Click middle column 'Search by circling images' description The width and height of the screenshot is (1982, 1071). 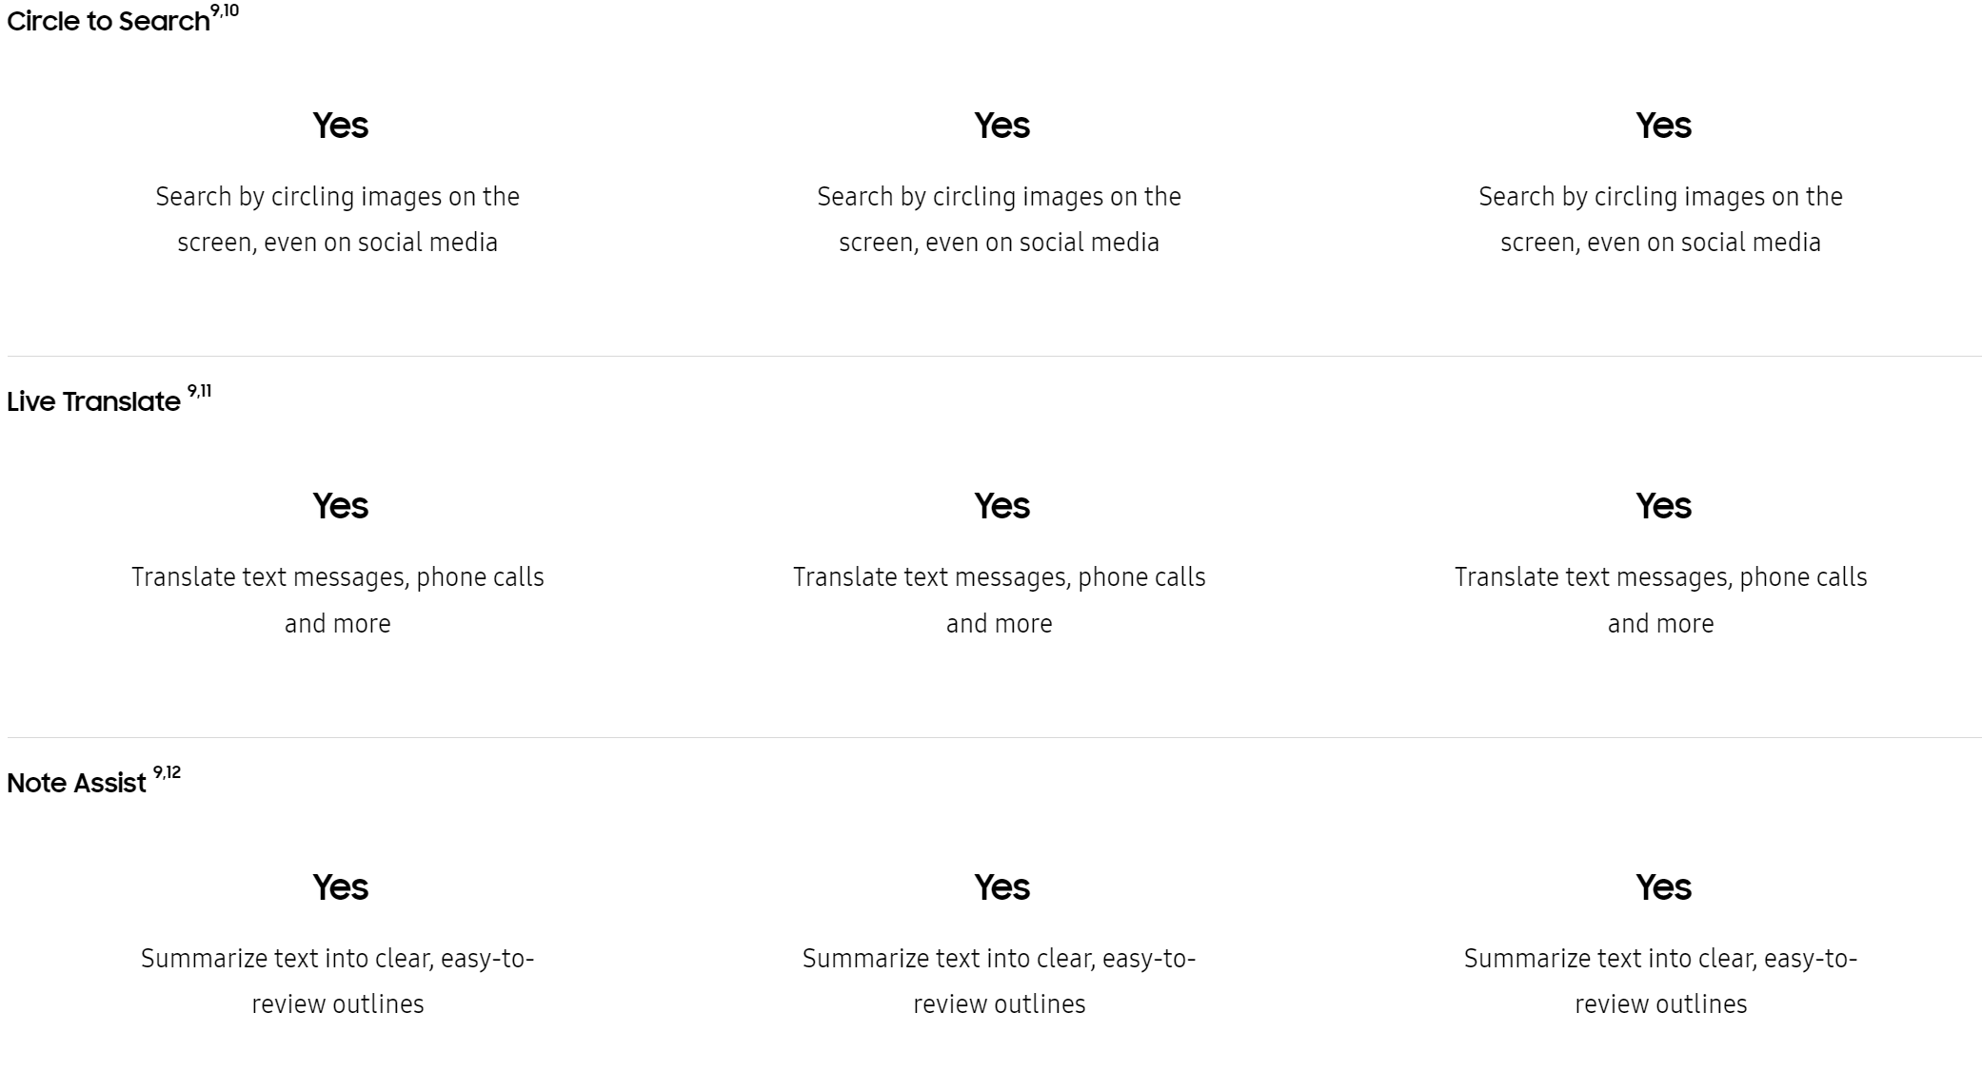point(1000,219)
